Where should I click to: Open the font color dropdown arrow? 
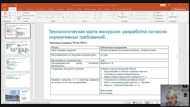tap(70, 18)
